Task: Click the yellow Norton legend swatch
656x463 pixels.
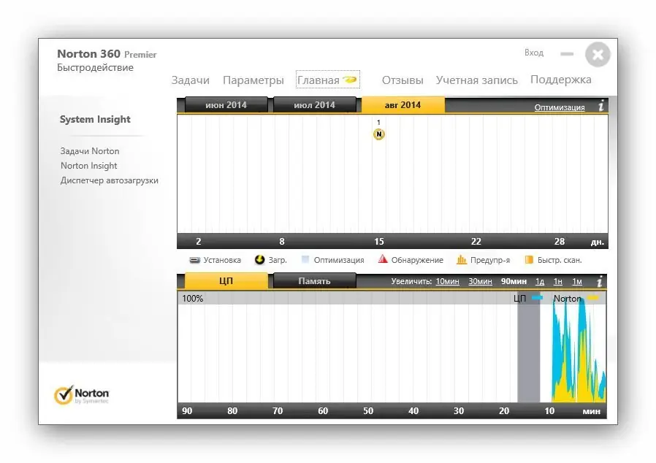Action: tap(593, 298)
